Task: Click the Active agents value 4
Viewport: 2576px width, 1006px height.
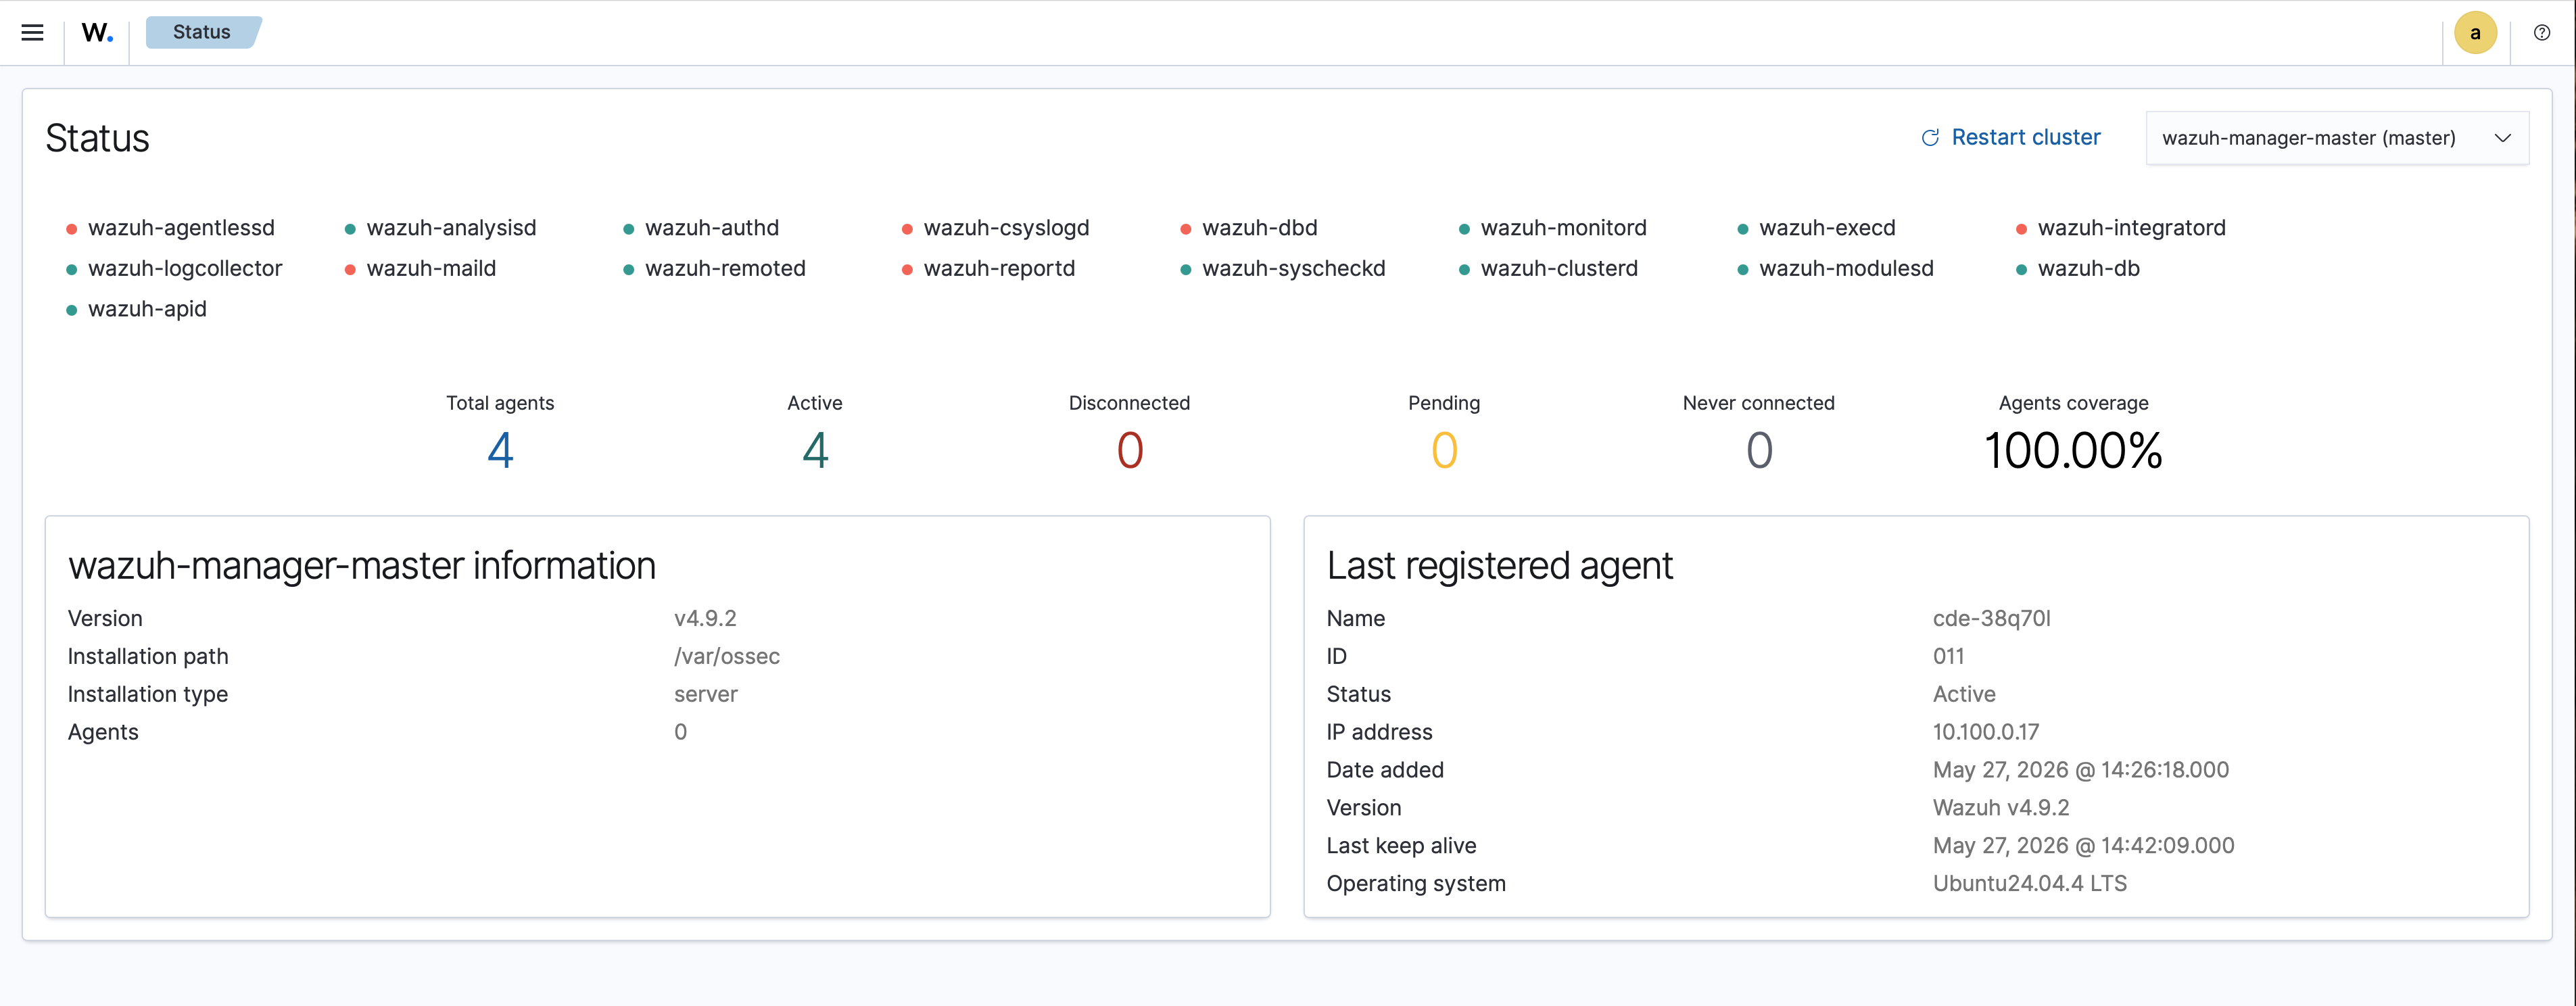Action: (815, 450)
